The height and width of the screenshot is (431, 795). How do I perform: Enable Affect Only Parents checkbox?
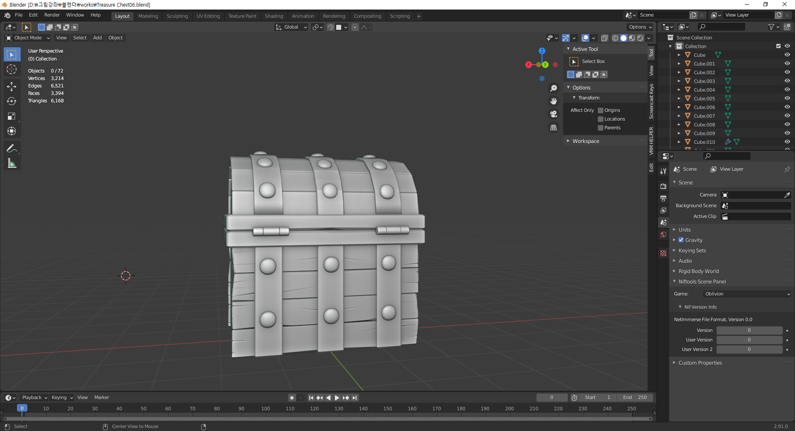[x=600, y=128]
